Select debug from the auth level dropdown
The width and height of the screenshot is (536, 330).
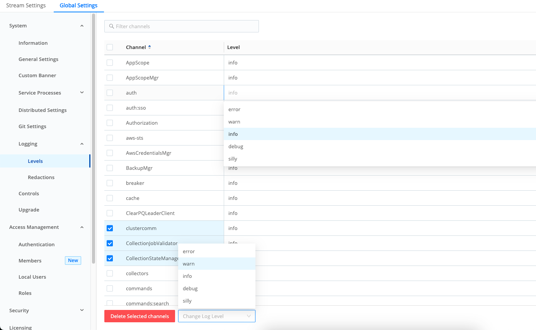coord(236,146)
